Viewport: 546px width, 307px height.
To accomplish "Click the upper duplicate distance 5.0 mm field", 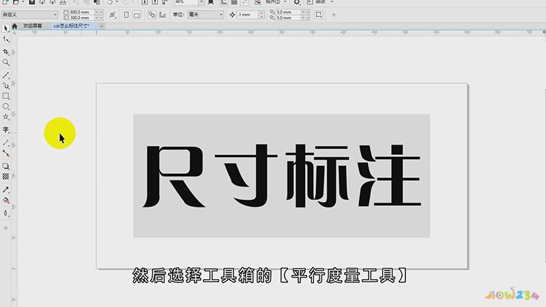I will (288, 12).
